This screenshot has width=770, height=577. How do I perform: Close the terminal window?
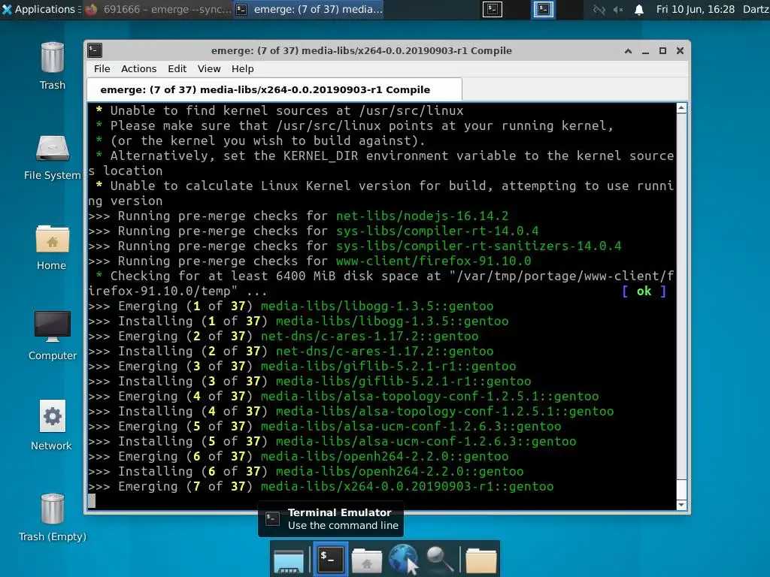tap(680, 51)
